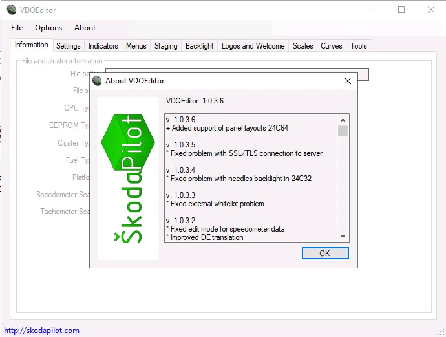Open the Logos and Welcome tab
Image resolution: width=446 pixels, height=337 pixels.
point(253,46)
